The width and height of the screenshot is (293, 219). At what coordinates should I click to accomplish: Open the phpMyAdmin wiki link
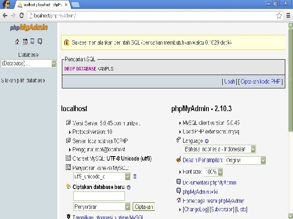click(x=200, y=191)
